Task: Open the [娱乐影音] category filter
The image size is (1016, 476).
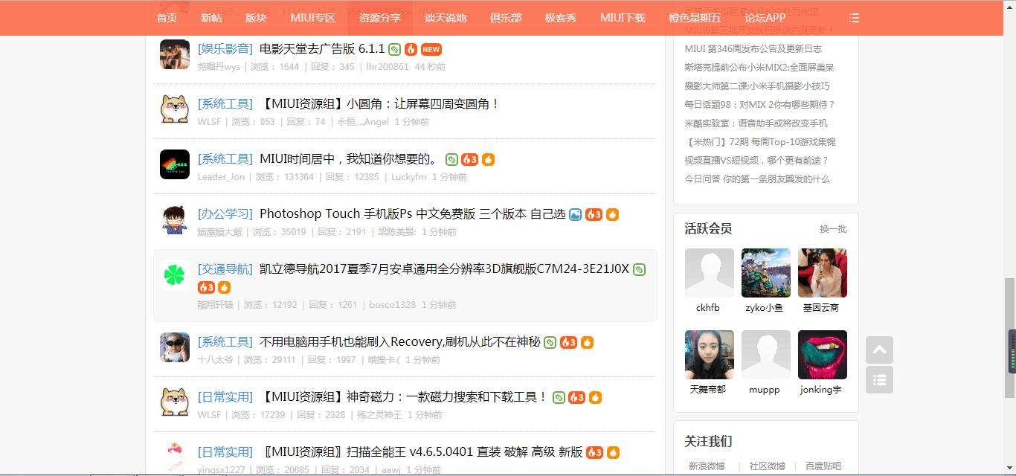Action: point(225,48)
